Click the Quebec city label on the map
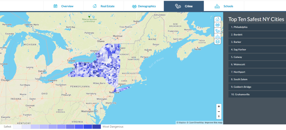The height and width of the screenshot is (130, 286). (x=137, y=21)
